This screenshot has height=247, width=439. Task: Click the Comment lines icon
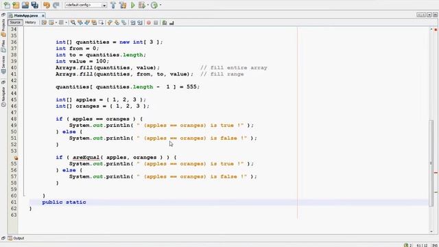coord(165,23)
